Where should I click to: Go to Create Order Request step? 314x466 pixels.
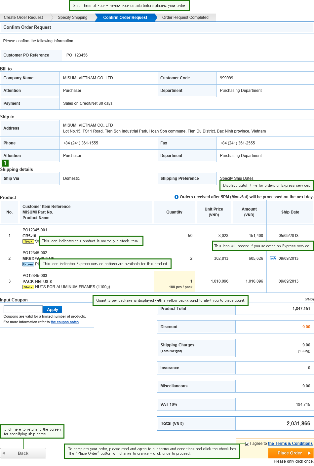point(23,18)
